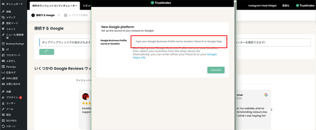316x130 pixels.
Task: Open the お問い合わせ contact menu
Action: tap(13, 84)
